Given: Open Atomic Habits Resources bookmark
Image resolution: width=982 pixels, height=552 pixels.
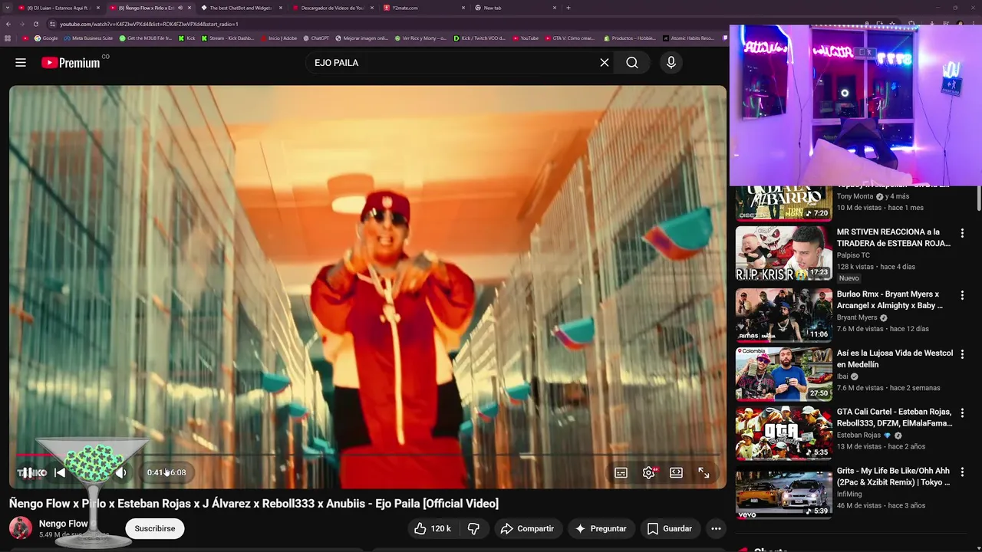Looking at the screenshot, I should coord(689,38).
